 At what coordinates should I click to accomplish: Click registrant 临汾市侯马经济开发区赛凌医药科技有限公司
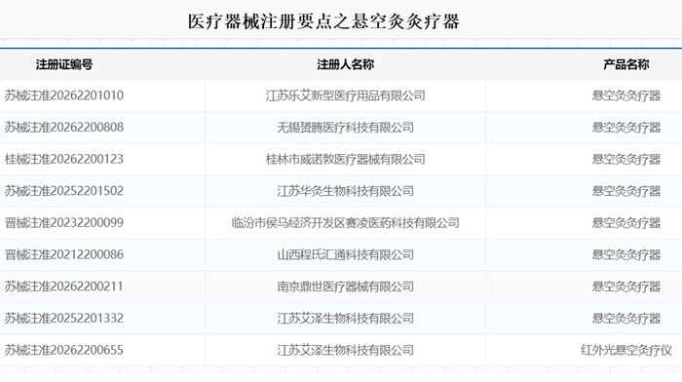coord(345,222)
